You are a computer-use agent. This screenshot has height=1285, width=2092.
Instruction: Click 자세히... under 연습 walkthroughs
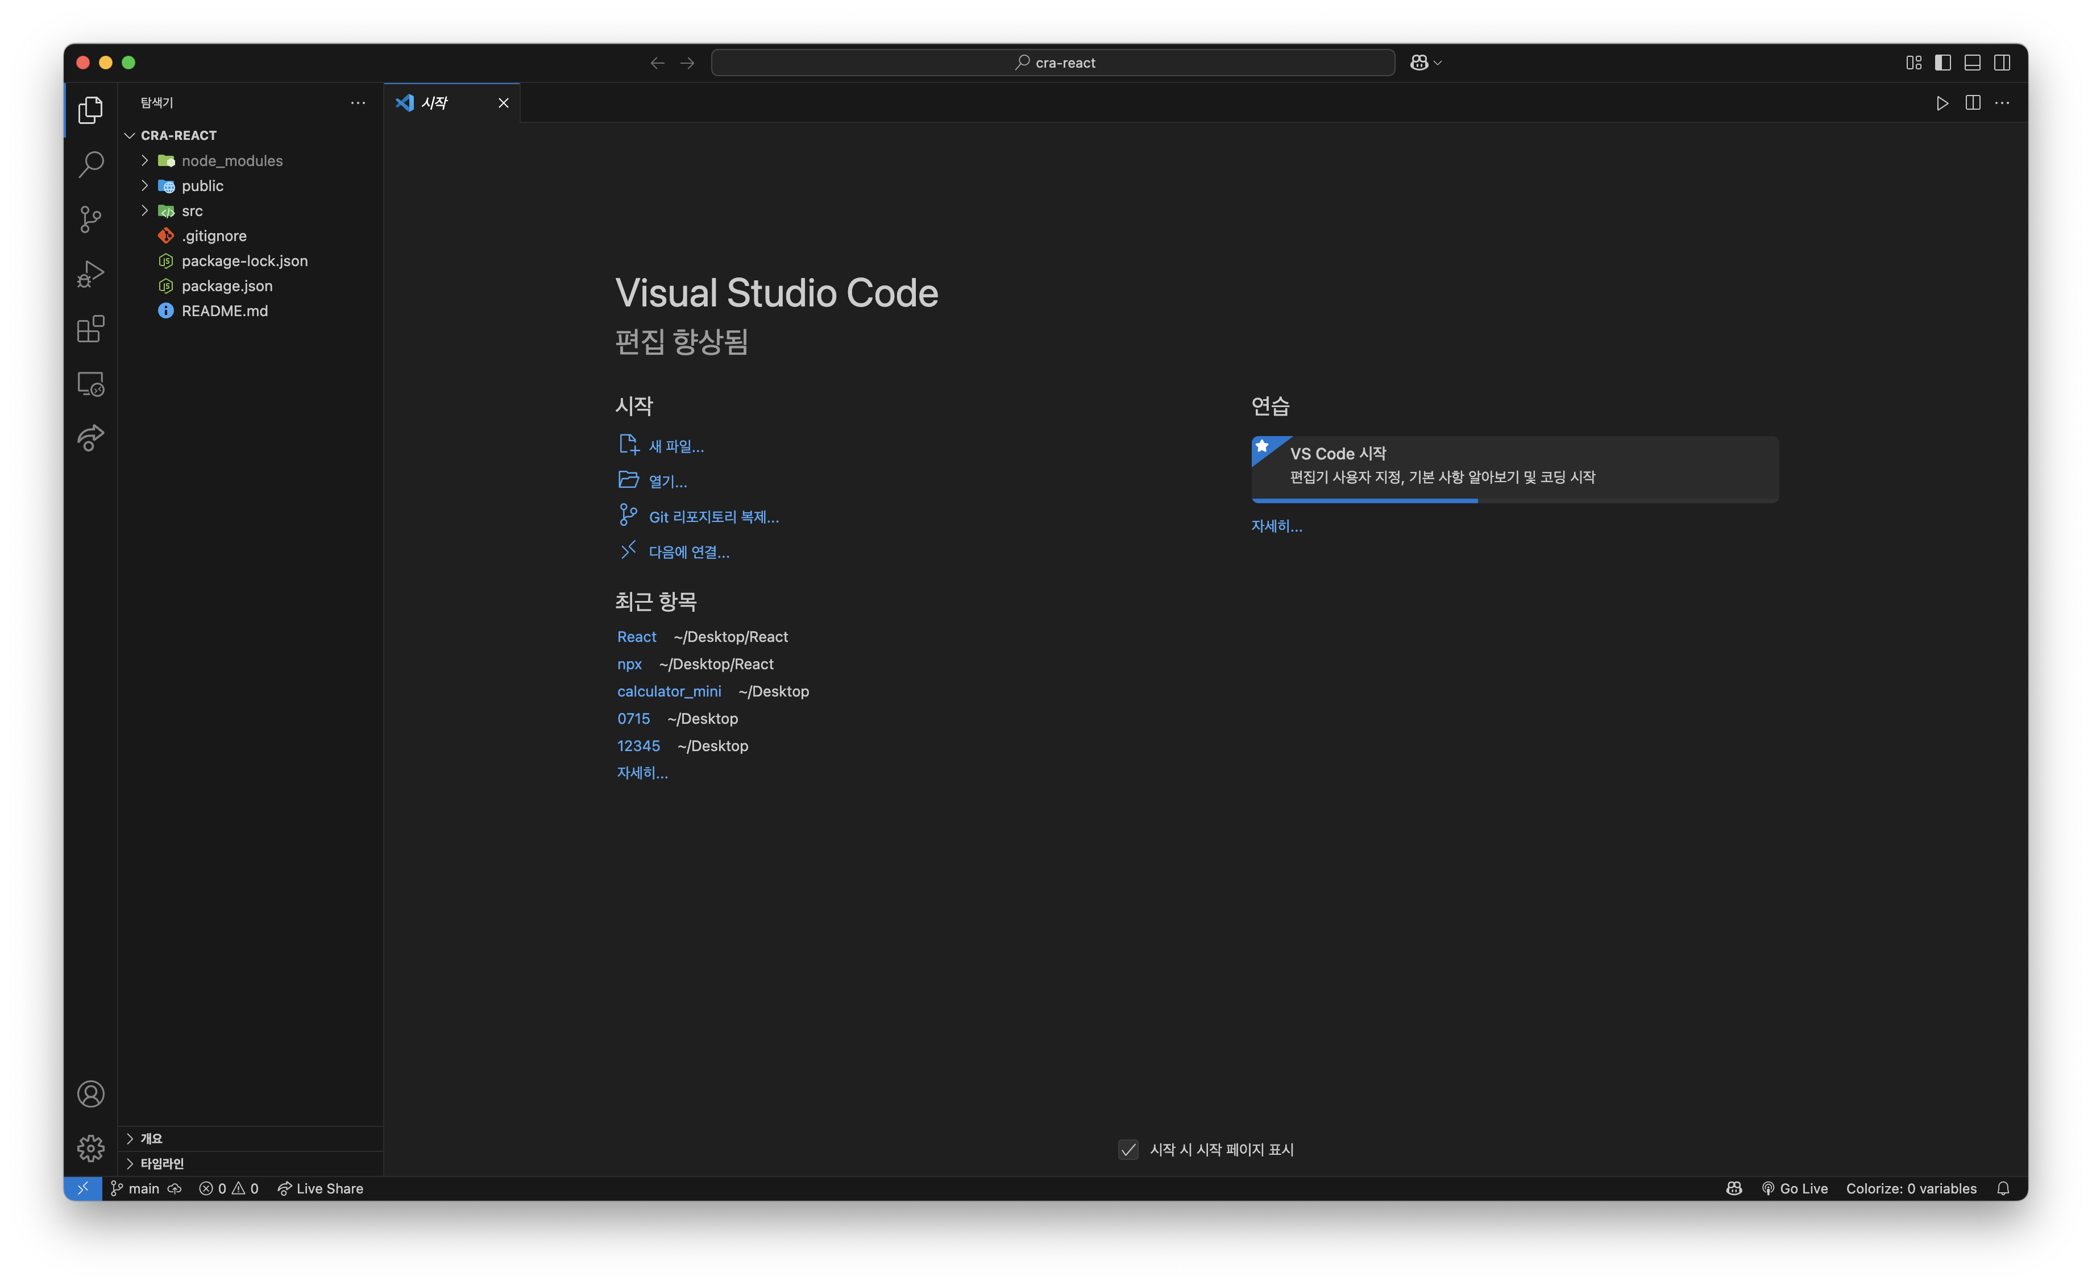click(1276, 526)
